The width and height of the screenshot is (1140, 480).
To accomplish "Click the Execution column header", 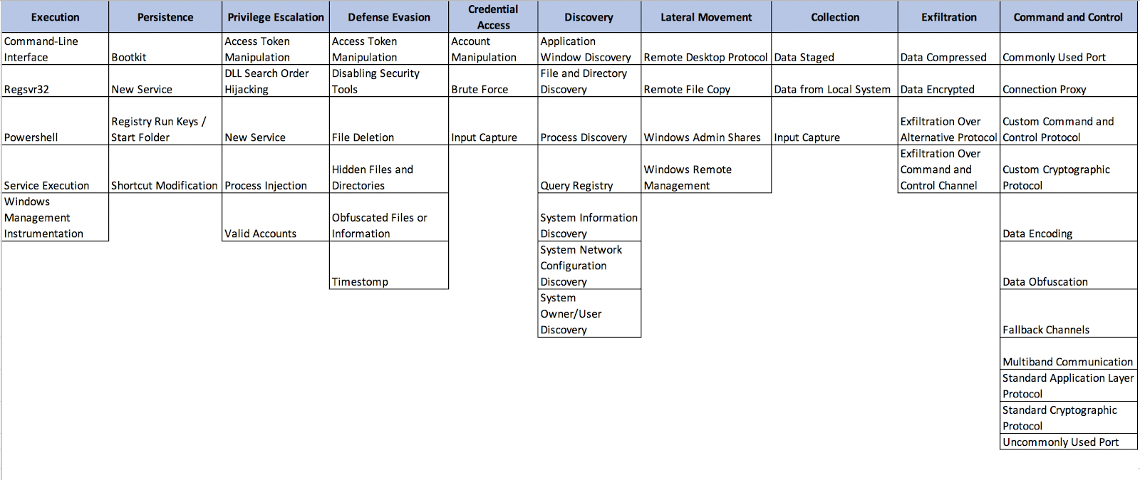I will (55, 17).
